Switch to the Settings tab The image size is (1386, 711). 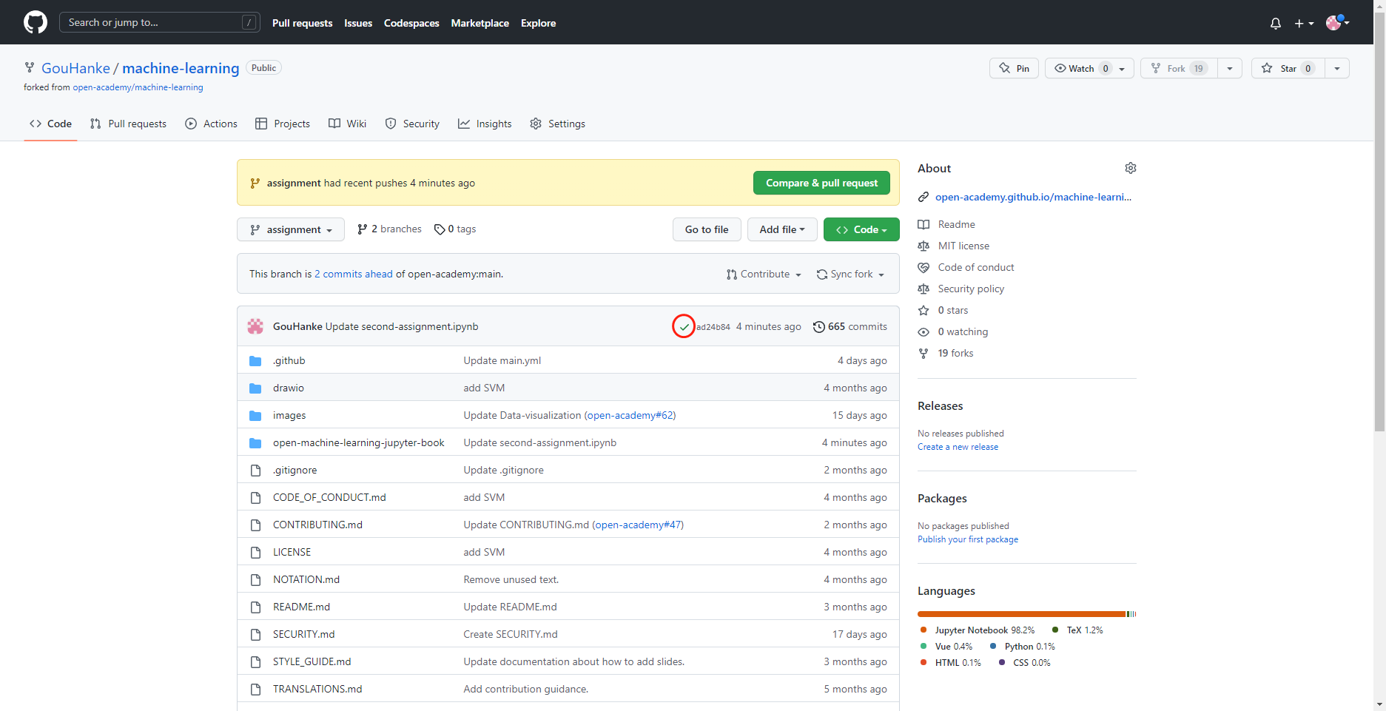[x=558, y=124]
